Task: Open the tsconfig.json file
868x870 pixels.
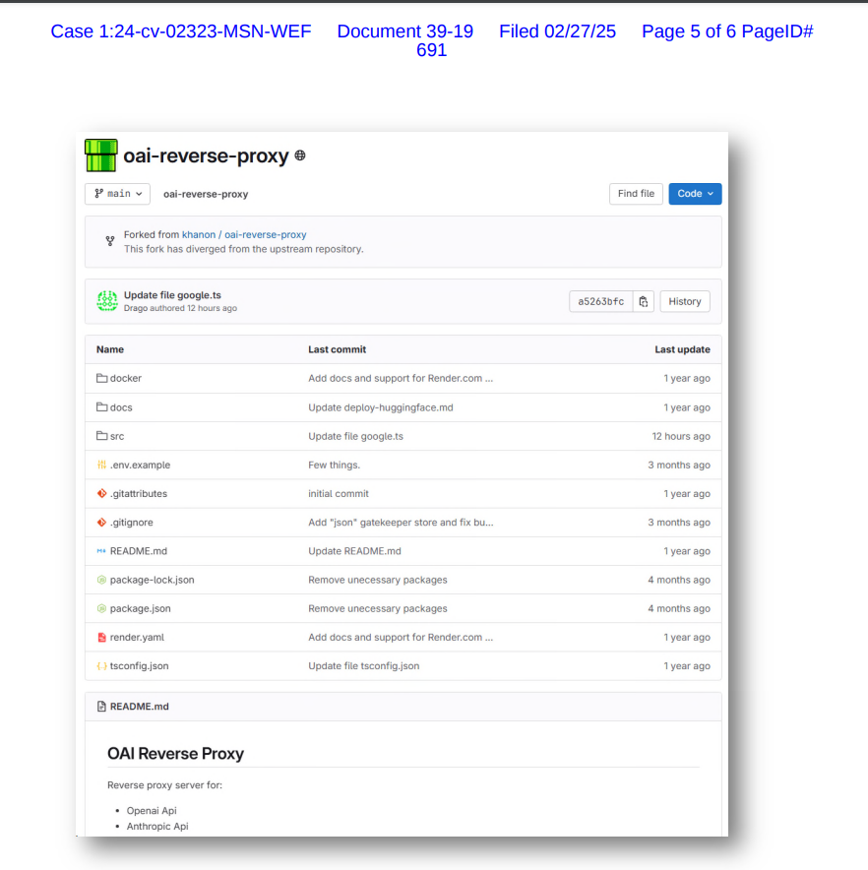Action: click(x=140, y=666)
